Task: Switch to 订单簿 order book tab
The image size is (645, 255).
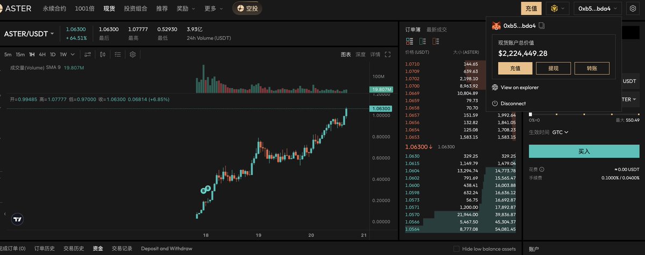Action: coord(413,30)
